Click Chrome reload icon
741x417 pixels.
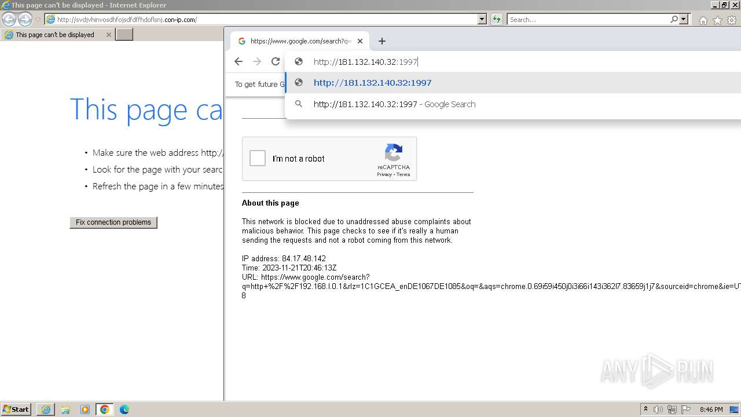[276, 61]
